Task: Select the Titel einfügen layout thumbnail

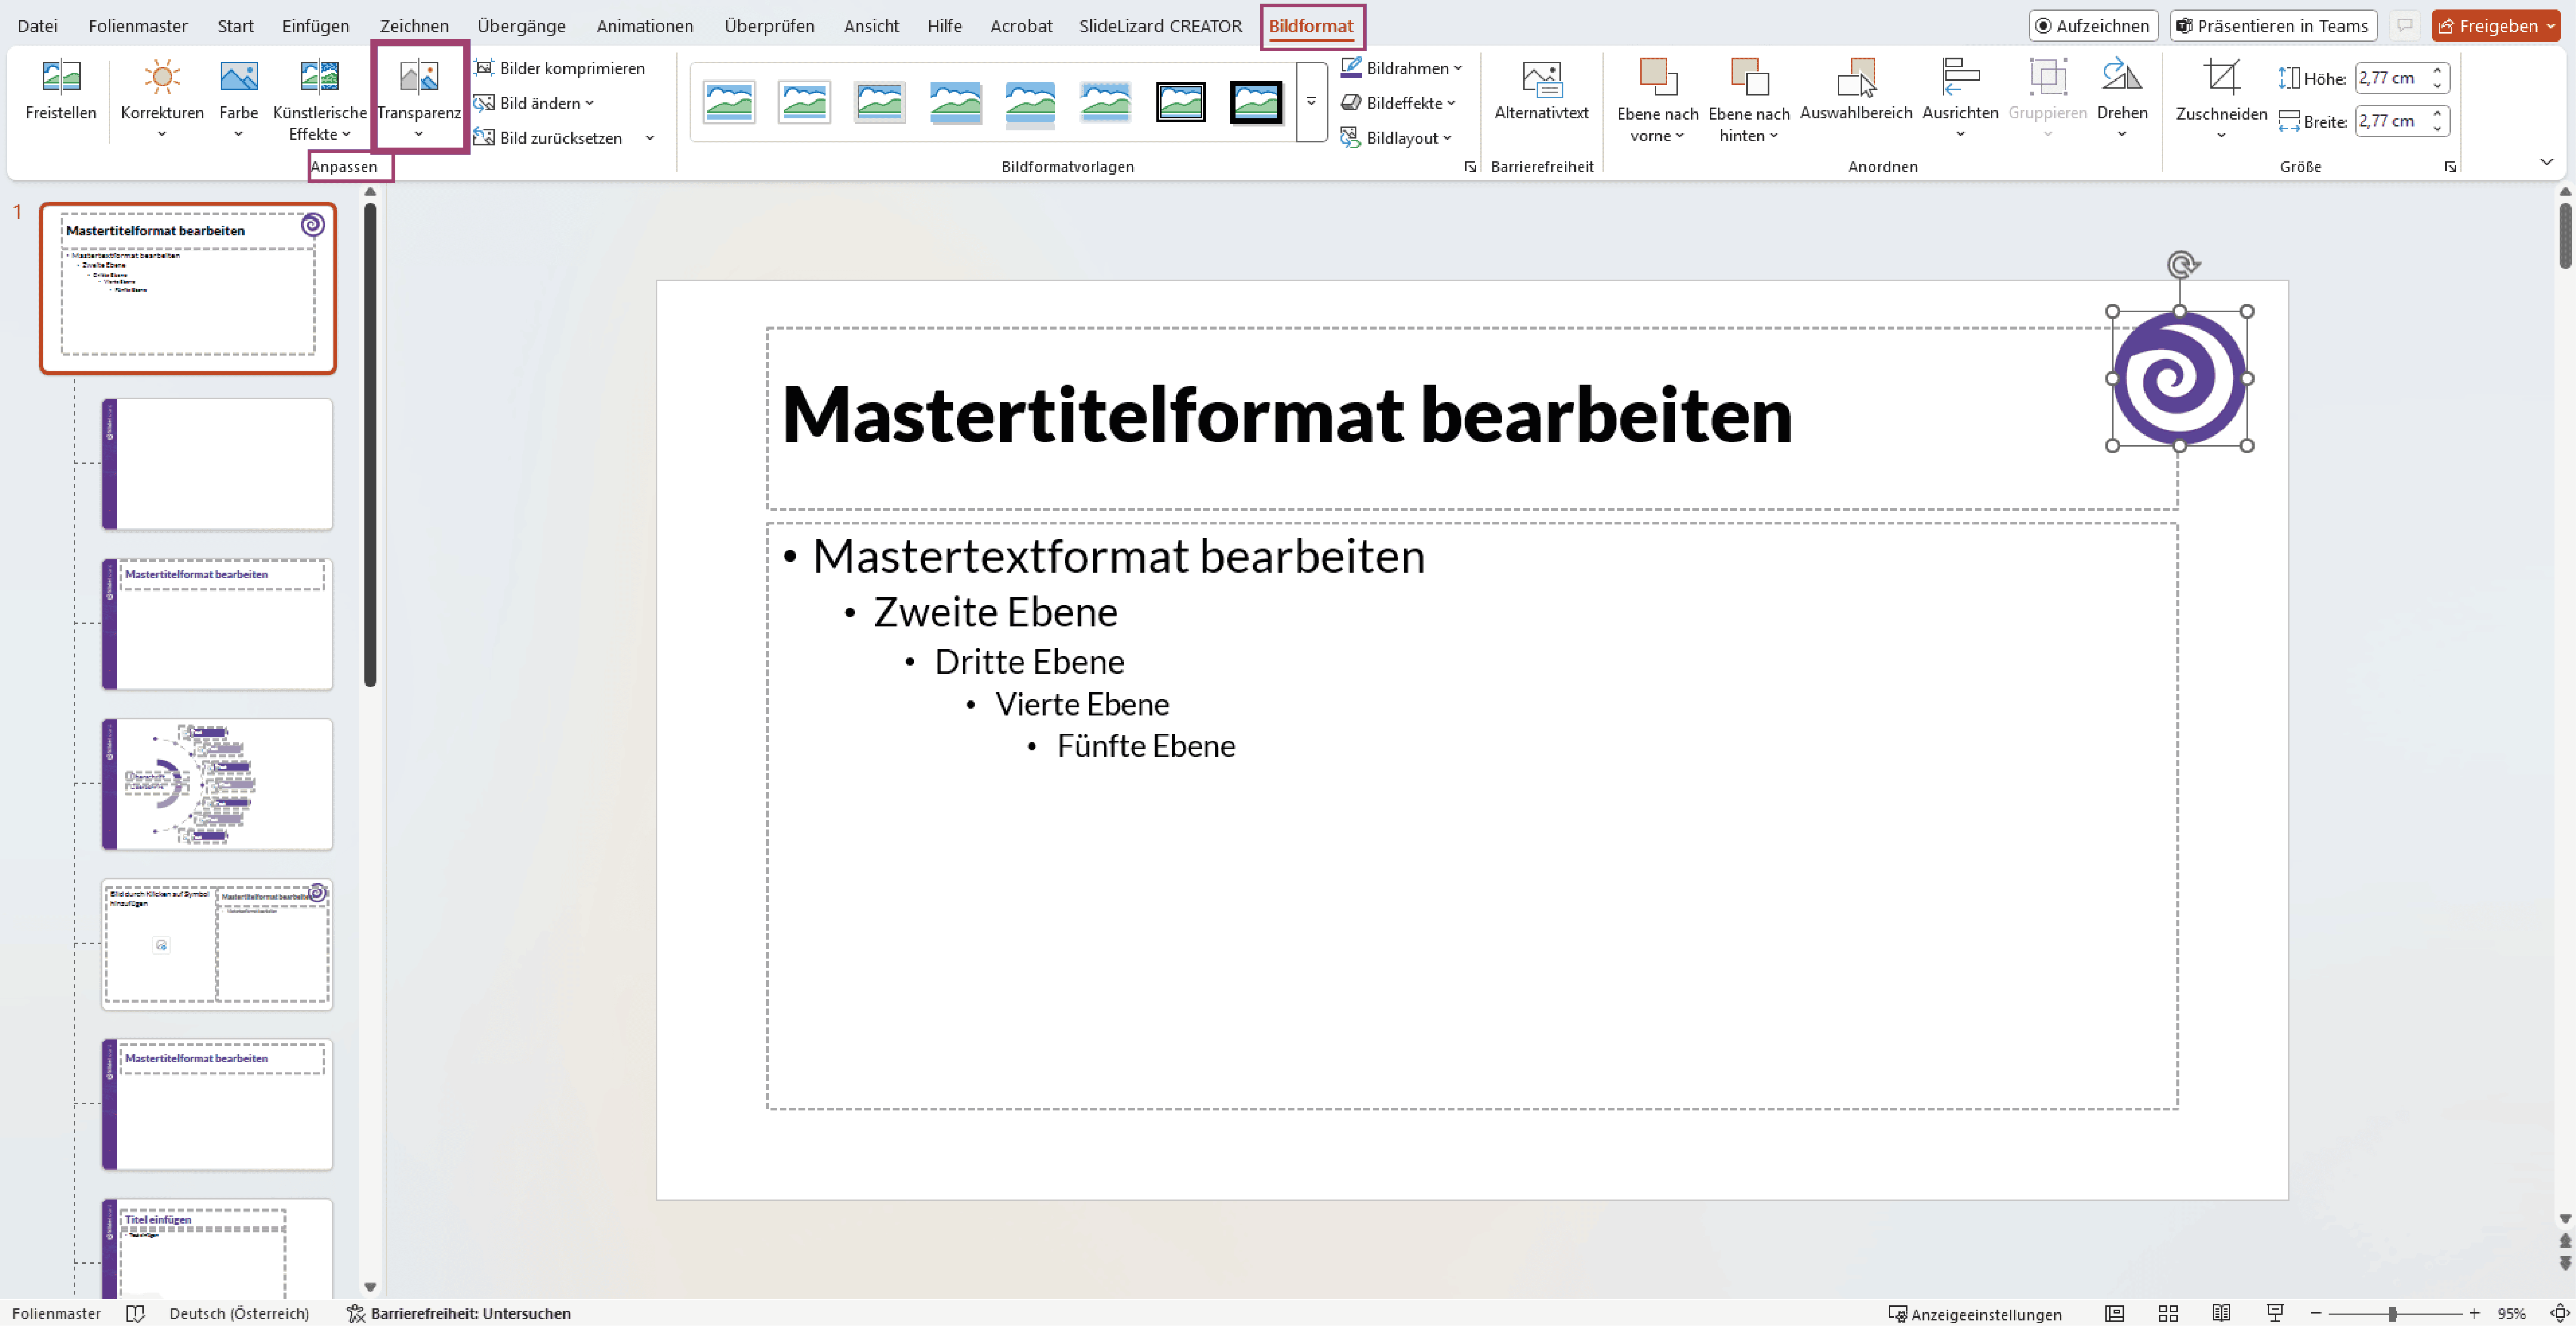Action: point(217,1248)
